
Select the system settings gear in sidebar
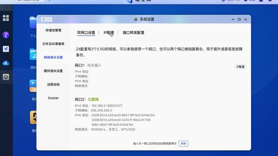pos(6,77)
